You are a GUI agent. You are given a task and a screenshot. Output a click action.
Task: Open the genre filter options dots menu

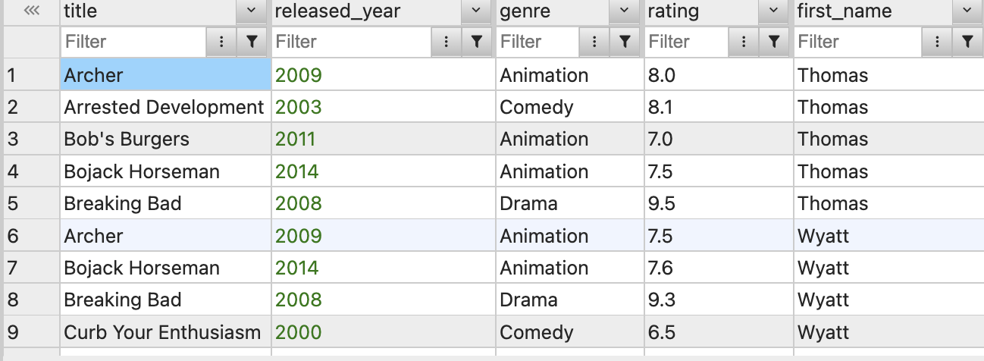pyautogui.click(x=595, y=42)
